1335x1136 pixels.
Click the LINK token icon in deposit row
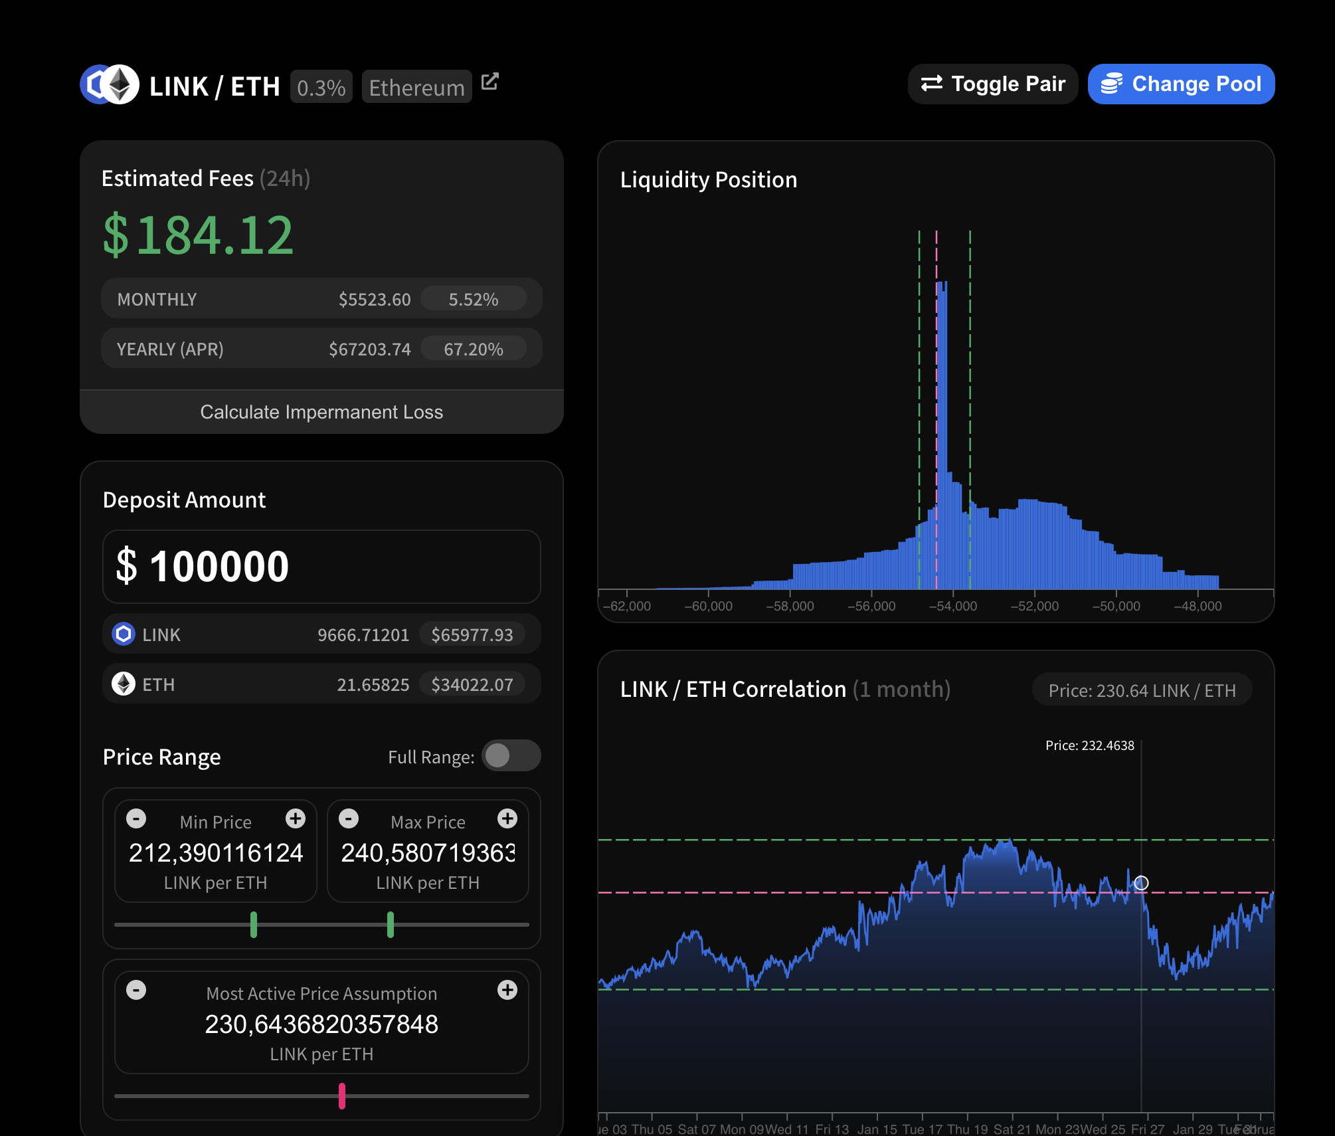coord(124,634)
